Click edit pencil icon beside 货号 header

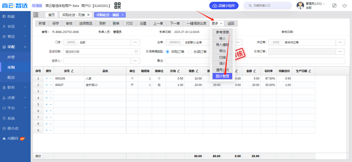72,71
